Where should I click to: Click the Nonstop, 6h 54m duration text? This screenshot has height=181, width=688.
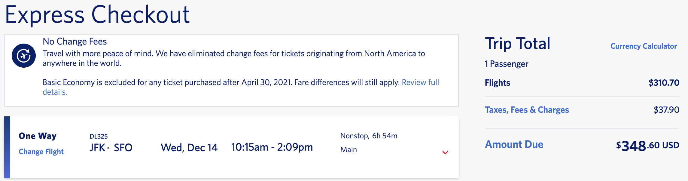pyautogui.click(x=369, y=136)
